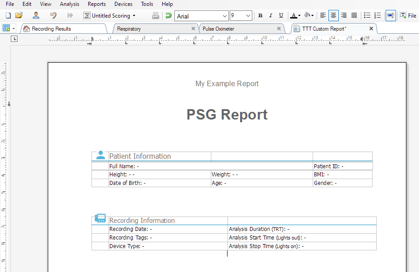Open the patient profile icon
419x272 pixels.
pos(36,15)
